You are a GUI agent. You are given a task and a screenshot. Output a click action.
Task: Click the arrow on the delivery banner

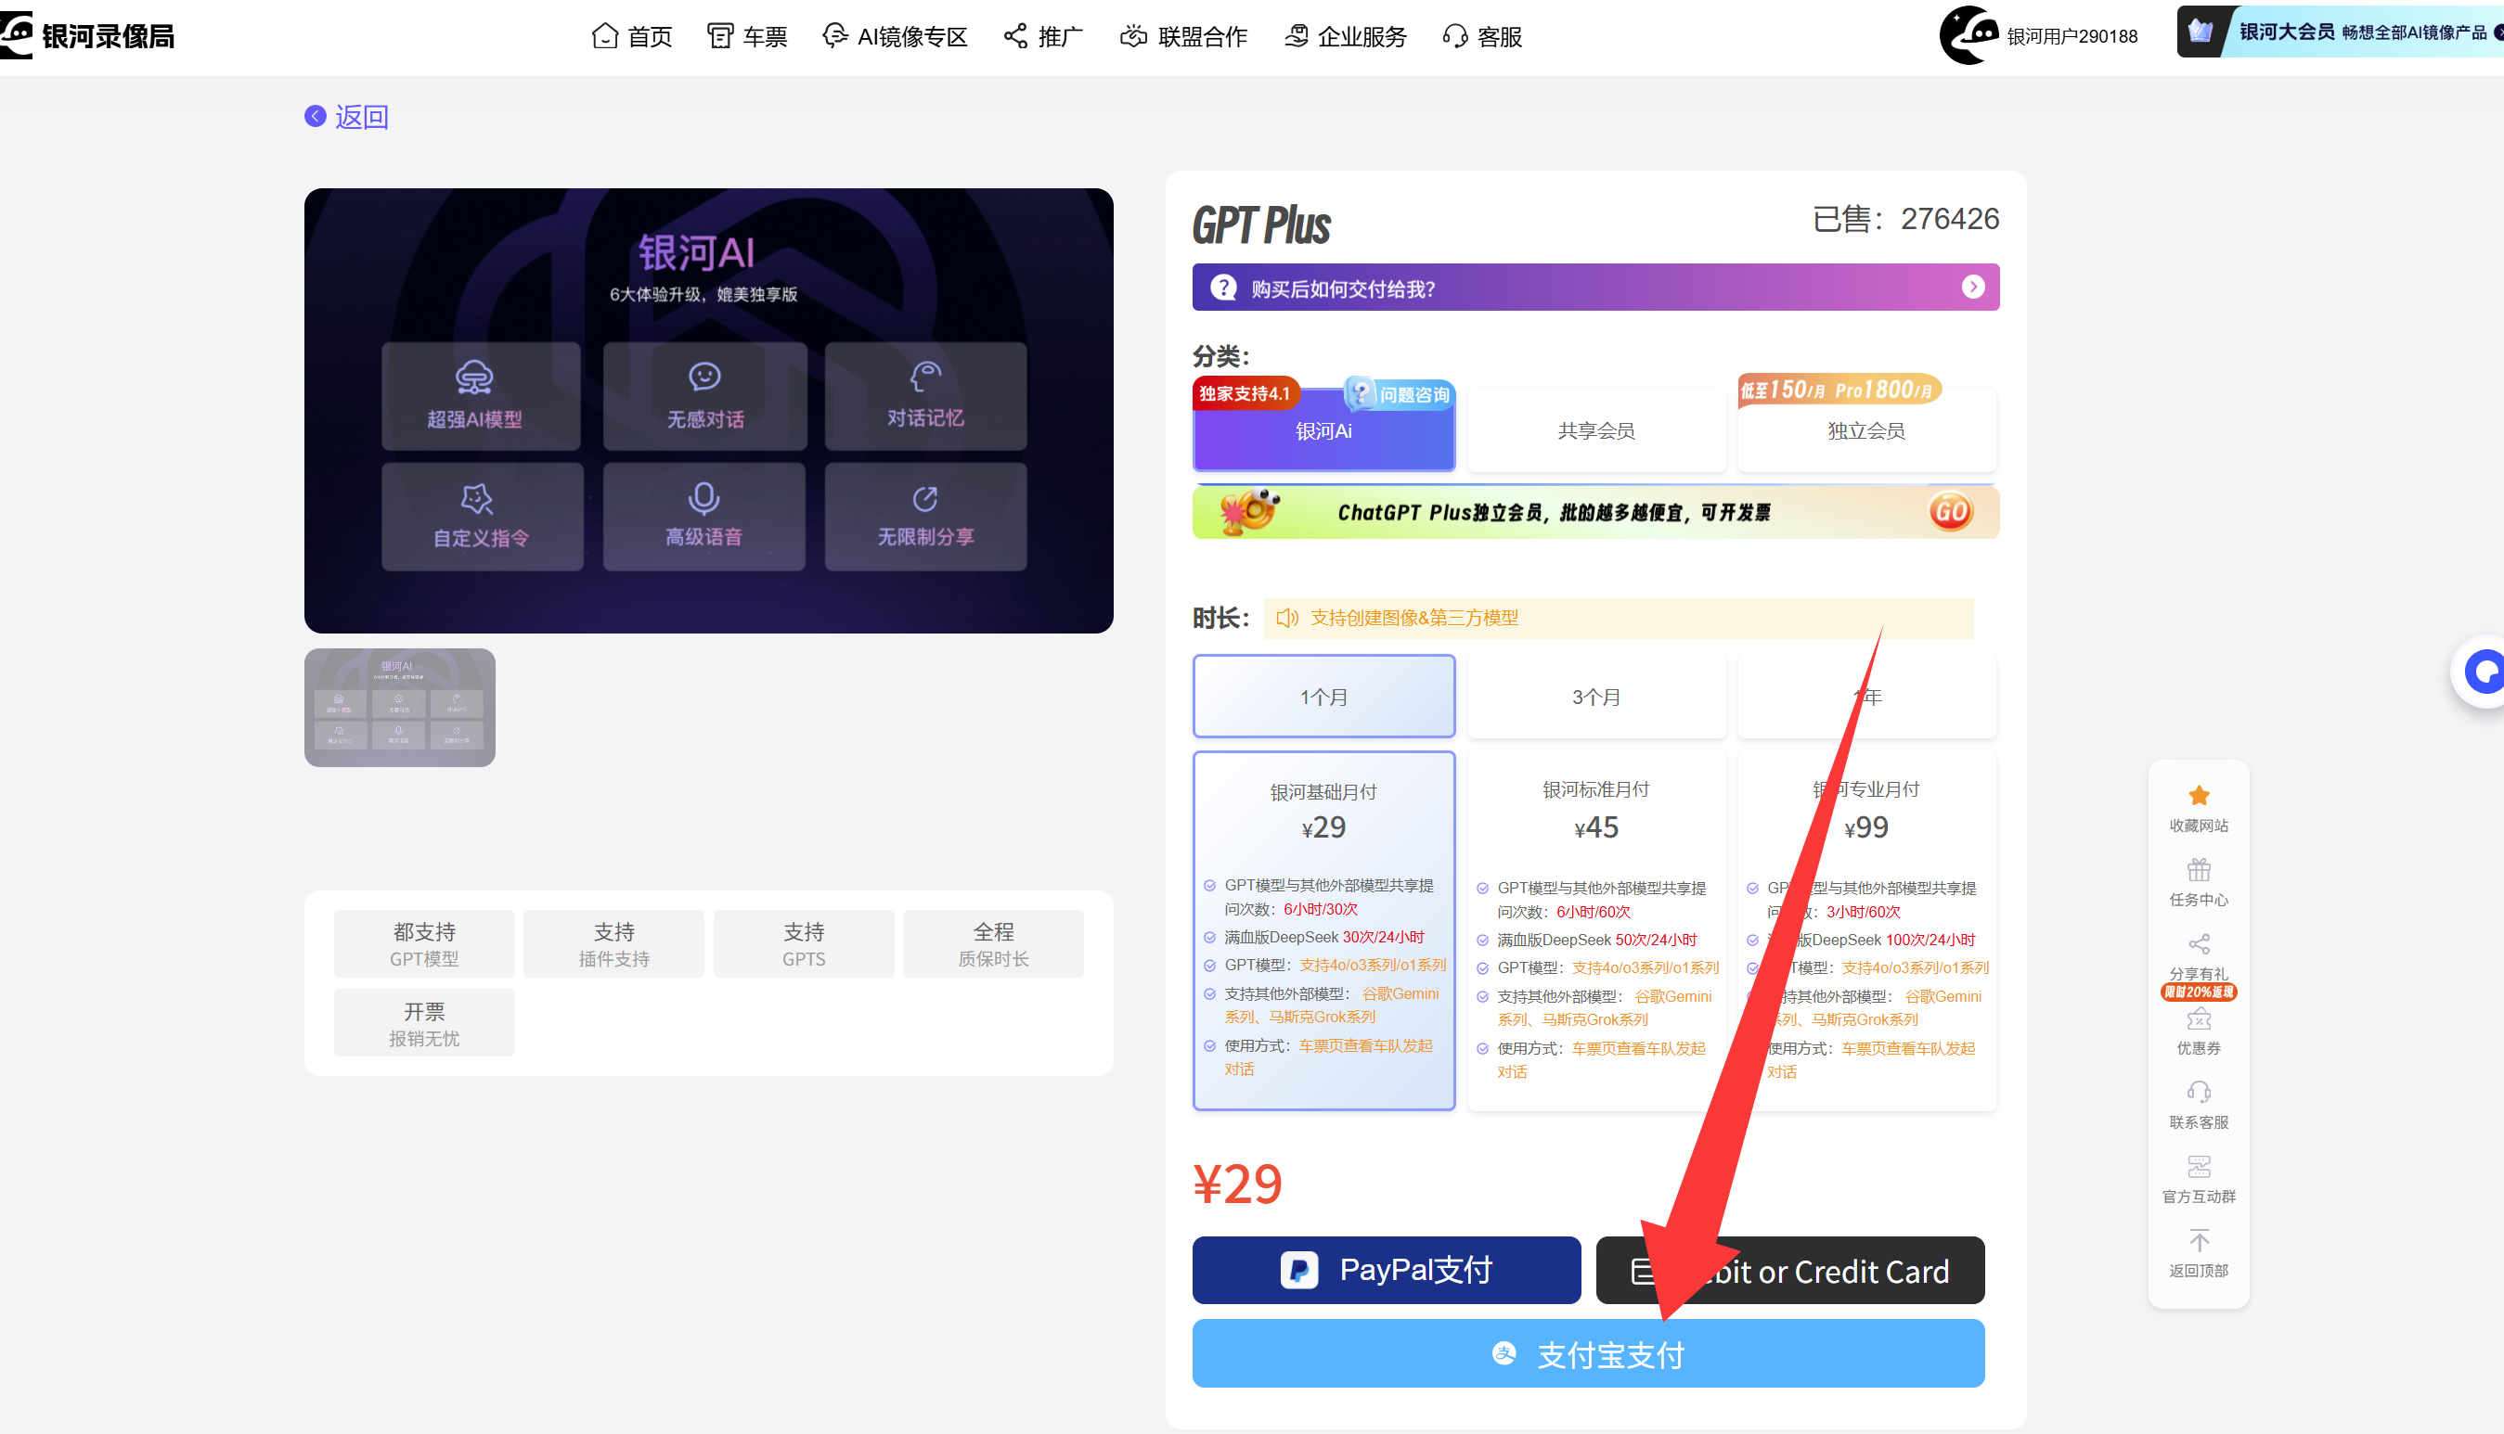click(x=1973, y=287)
